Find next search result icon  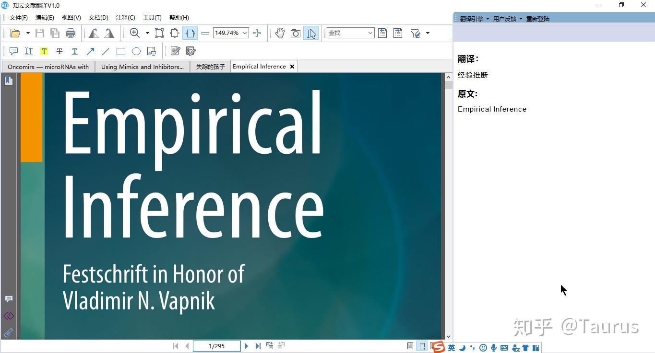pyautogui.click(x=398, y=33)
